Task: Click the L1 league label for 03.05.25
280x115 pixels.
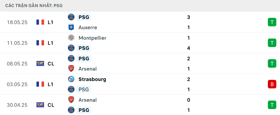Action: pos(50,84)
